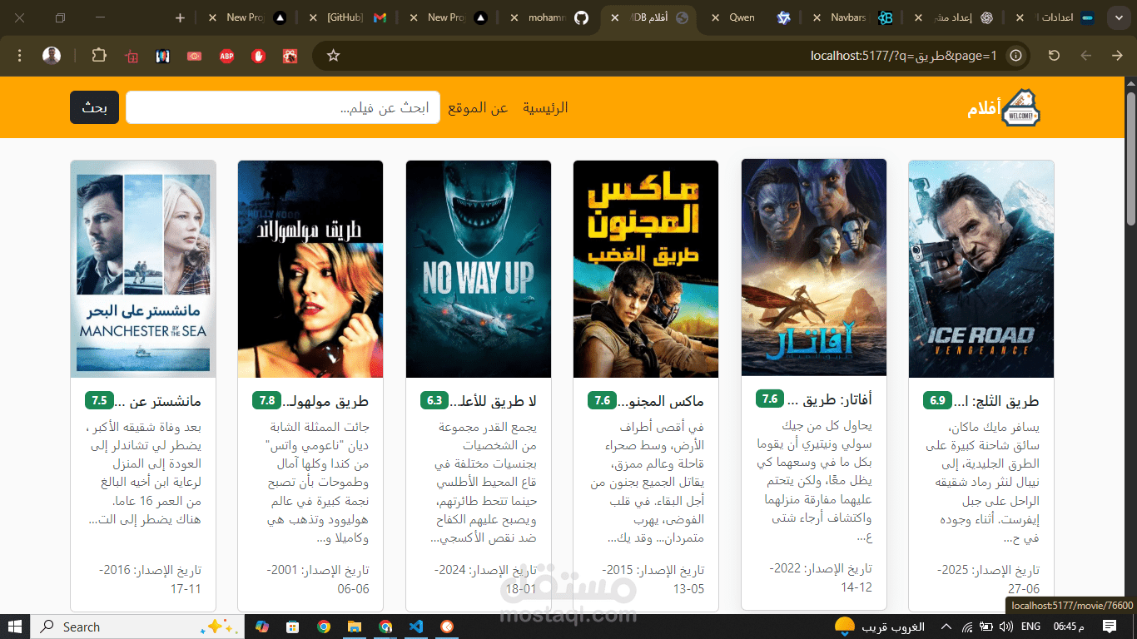
Task: Open the browser profile avatar menu
Action: click(x=51, y=55)
